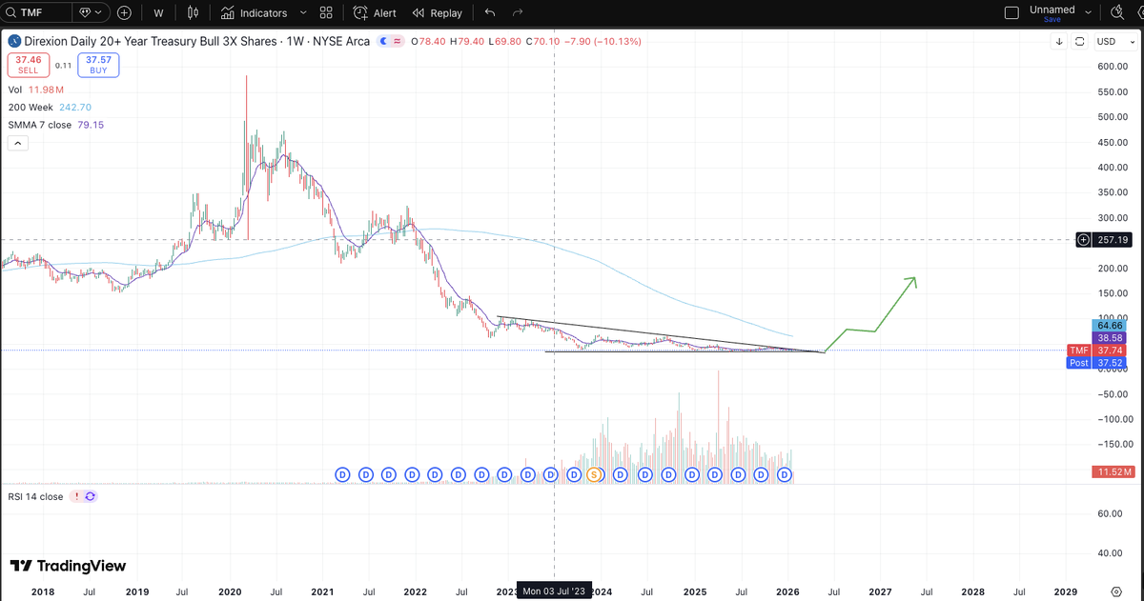This screenshot has width=1144, height=601.
Task: Open the layout setup square icon
Action: point(1012,13)
